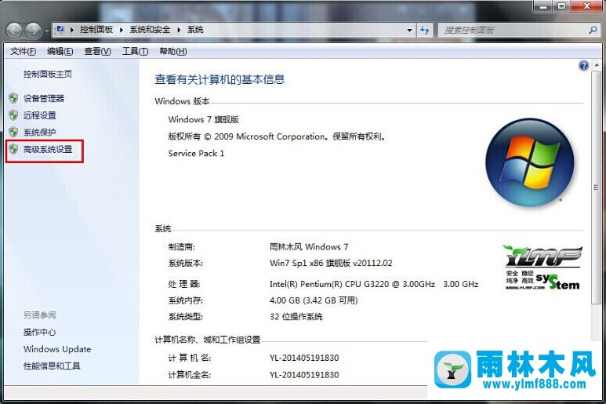Click the heading 查看有关计算机的基本信息
This screenshot has height=404, width=606.
[x=220, y=79]
